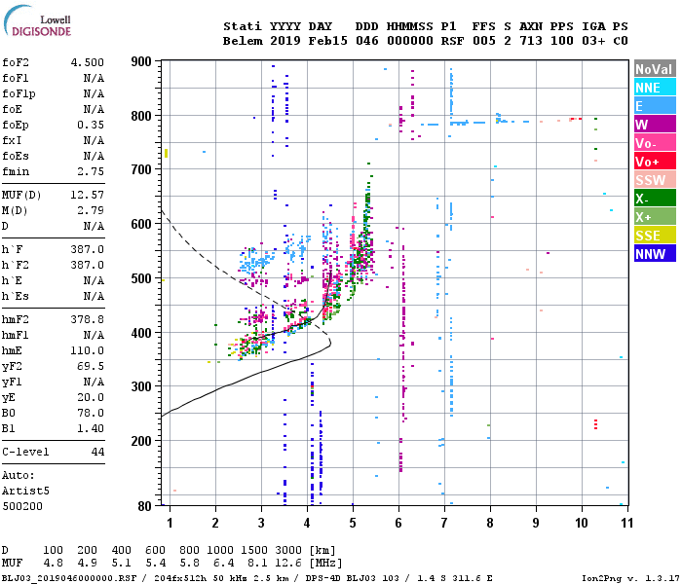Click the 11 MHz frequency axis label

click(x=626, y=523)
